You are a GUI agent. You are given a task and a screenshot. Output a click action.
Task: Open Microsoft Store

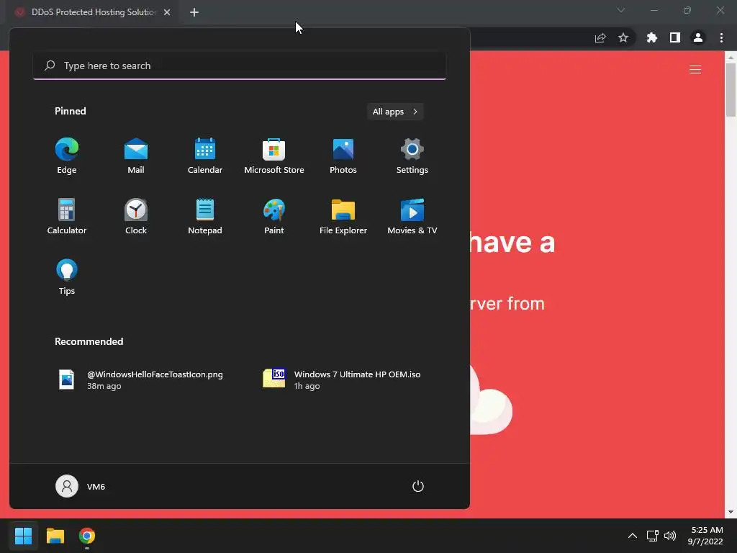(274, 156)
